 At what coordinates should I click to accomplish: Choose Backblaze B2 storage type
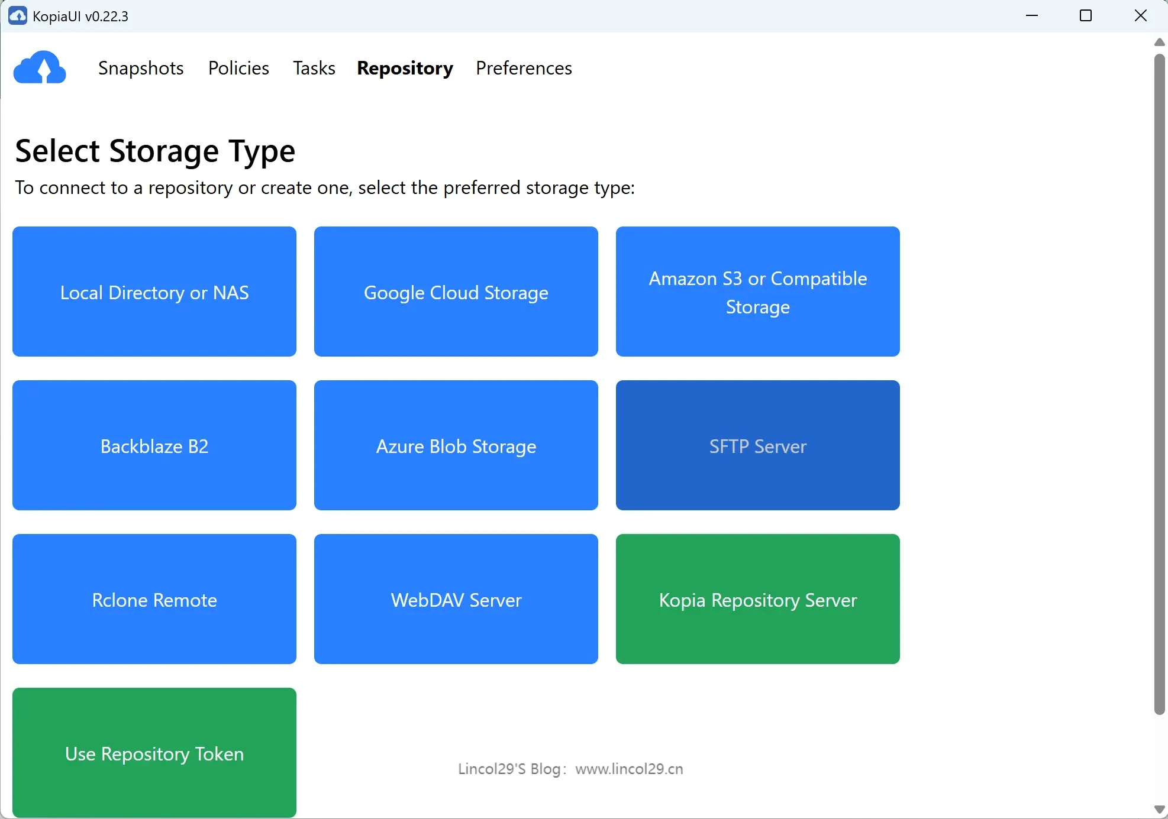154,445
